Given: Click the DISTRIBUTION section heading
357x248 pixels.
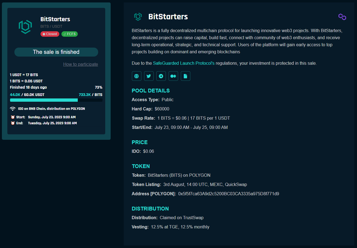Looking at the screenshot, I should tap(150, 209).
